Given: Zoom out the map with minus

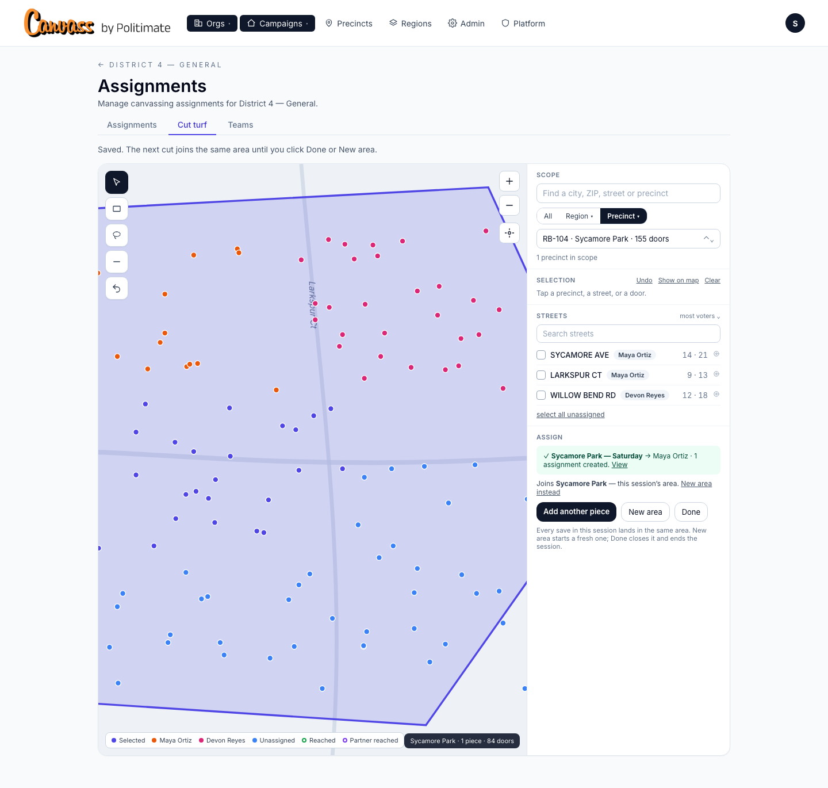Looking at the screenshot, I should (509, 205).
